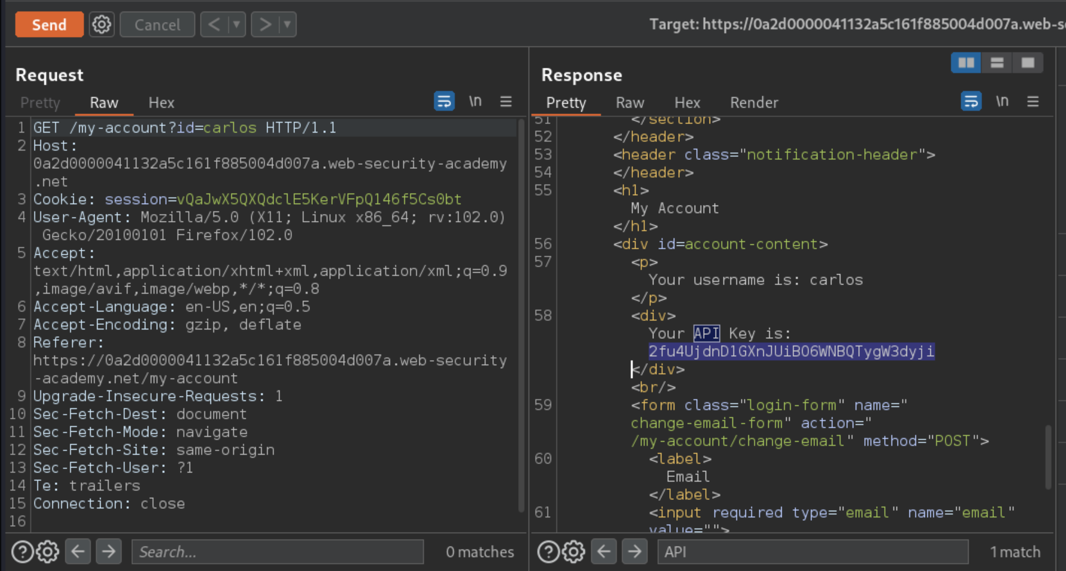Go back to the previous request in history
This screenshot has height=571, width=1066.
tap(214, 25)
